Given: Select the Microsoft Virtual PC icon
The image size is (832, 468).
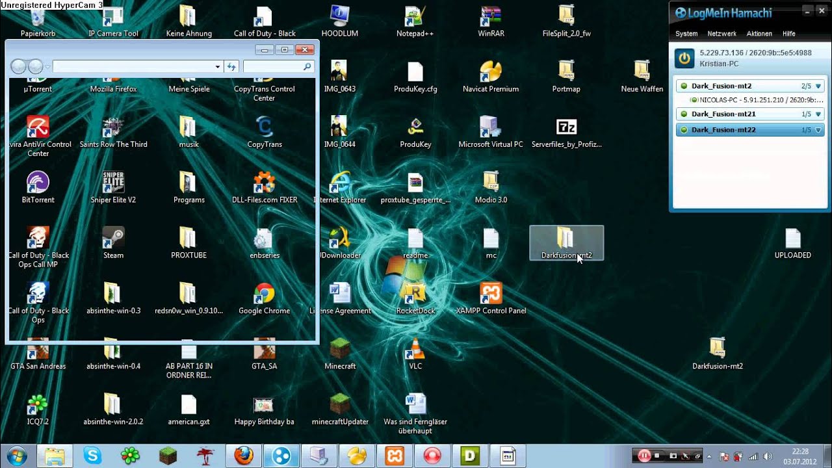Looking at the screenshot, I should click(491, 132).
